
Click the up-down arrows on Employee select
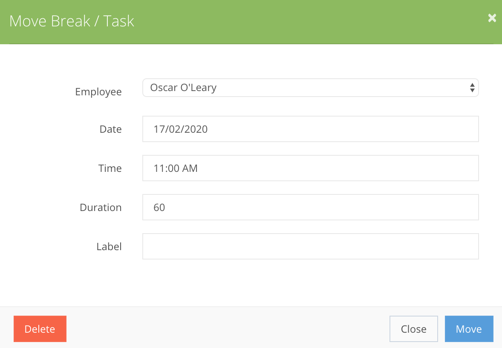pyautogui.click(x=472, y=88)
